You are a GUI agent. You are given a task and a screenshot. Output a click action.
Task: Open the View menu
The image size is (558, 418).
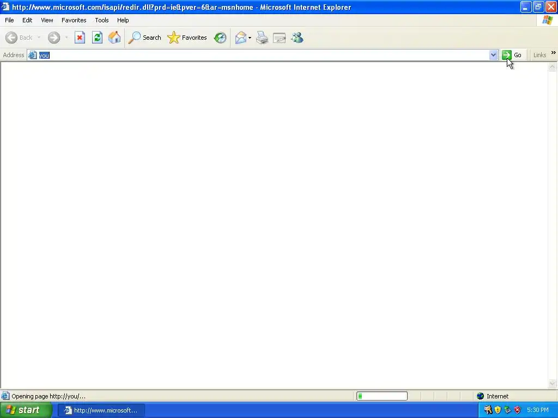pos(47,20)
